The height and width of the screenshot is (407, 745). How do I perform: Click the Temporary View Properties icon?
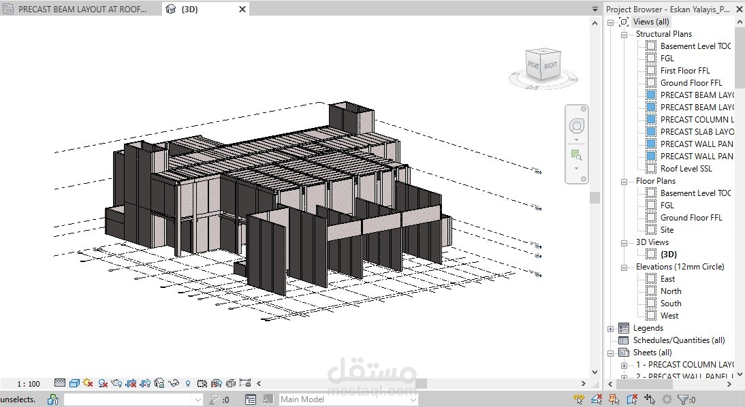tap(202, 384)
